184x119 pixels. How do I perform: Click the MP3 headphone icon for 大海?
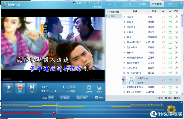(x=164, y=32)
